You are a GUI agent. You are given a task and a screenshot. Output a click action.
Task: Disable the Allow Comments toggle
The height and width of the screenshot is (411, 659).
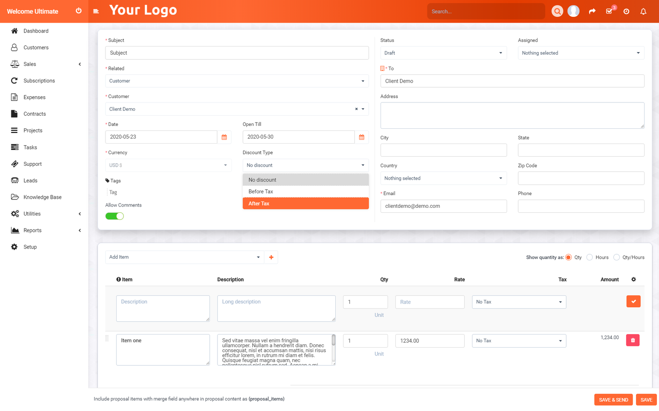(x=115, y=216)
